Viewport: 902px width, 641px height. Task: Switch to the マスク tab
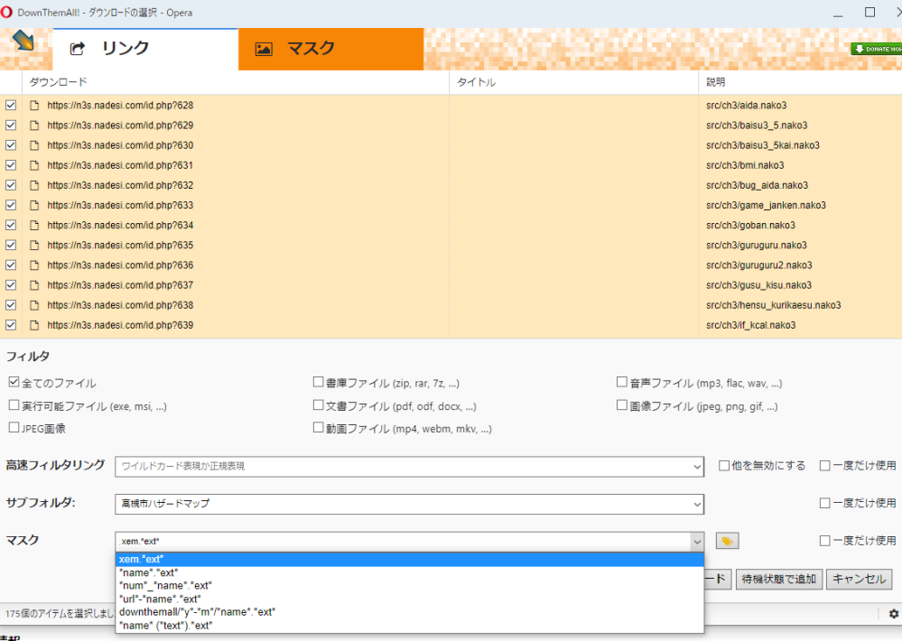click(330, 50)
